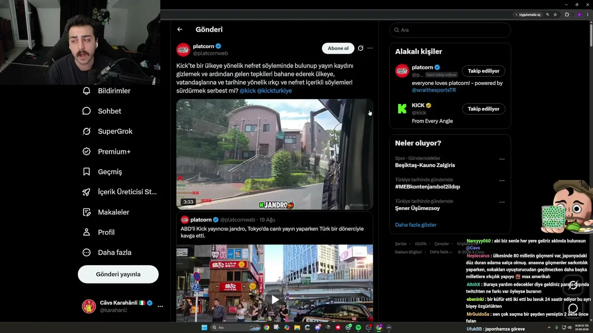593x333 pixels.
Task: Open Sohbet chat from the sidebar
Action: click(x=102, y=111)
